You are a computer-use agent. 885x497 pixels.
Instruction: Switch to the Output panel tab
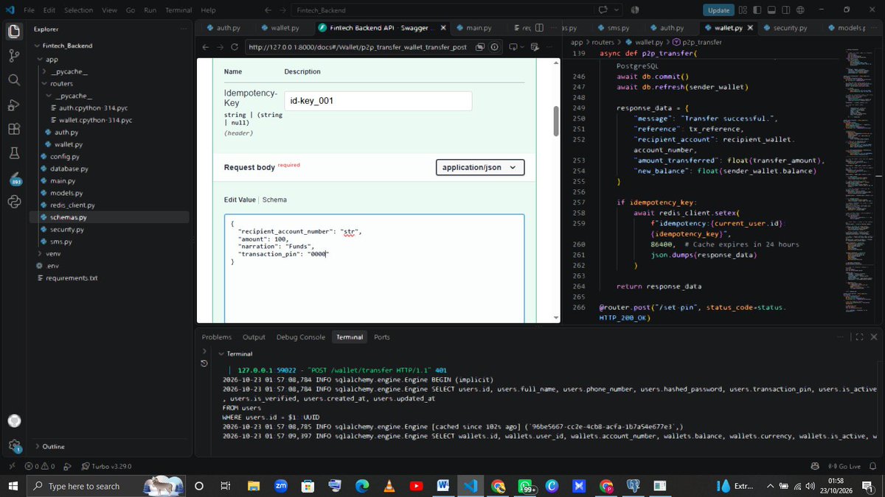[x=254, y=336]
